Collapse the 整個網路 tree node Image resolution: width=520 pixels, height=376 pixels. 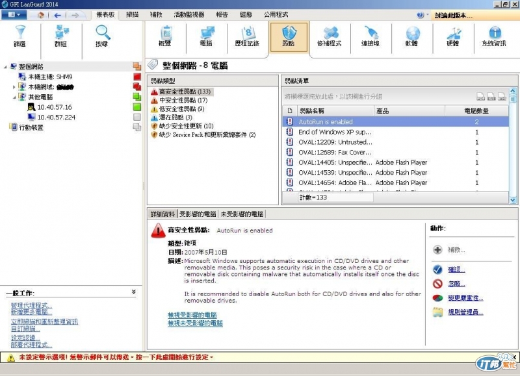[x=5, y=67]
